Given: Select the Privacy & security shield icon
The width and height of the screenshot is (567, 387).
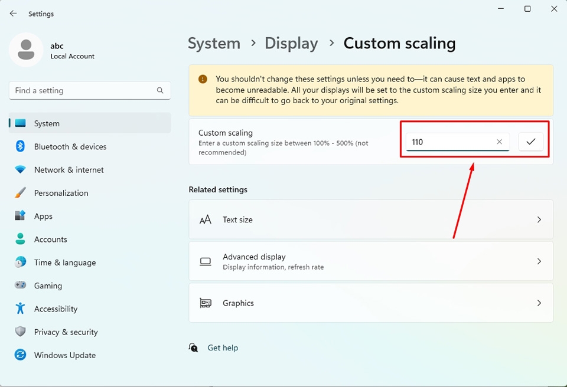Looking at the screenshot, I should point(19,332).
